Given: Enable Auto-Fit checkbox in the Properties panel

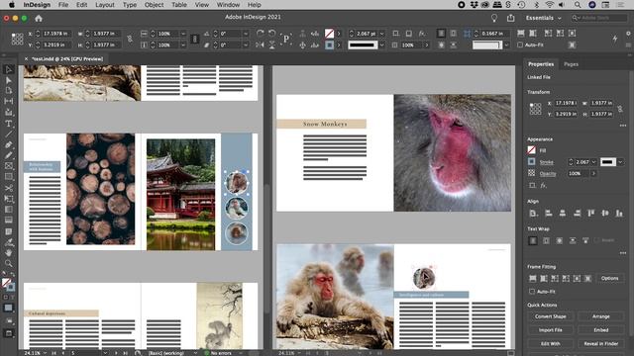Looking at the screenshot, I should click(x=532, y=292).
